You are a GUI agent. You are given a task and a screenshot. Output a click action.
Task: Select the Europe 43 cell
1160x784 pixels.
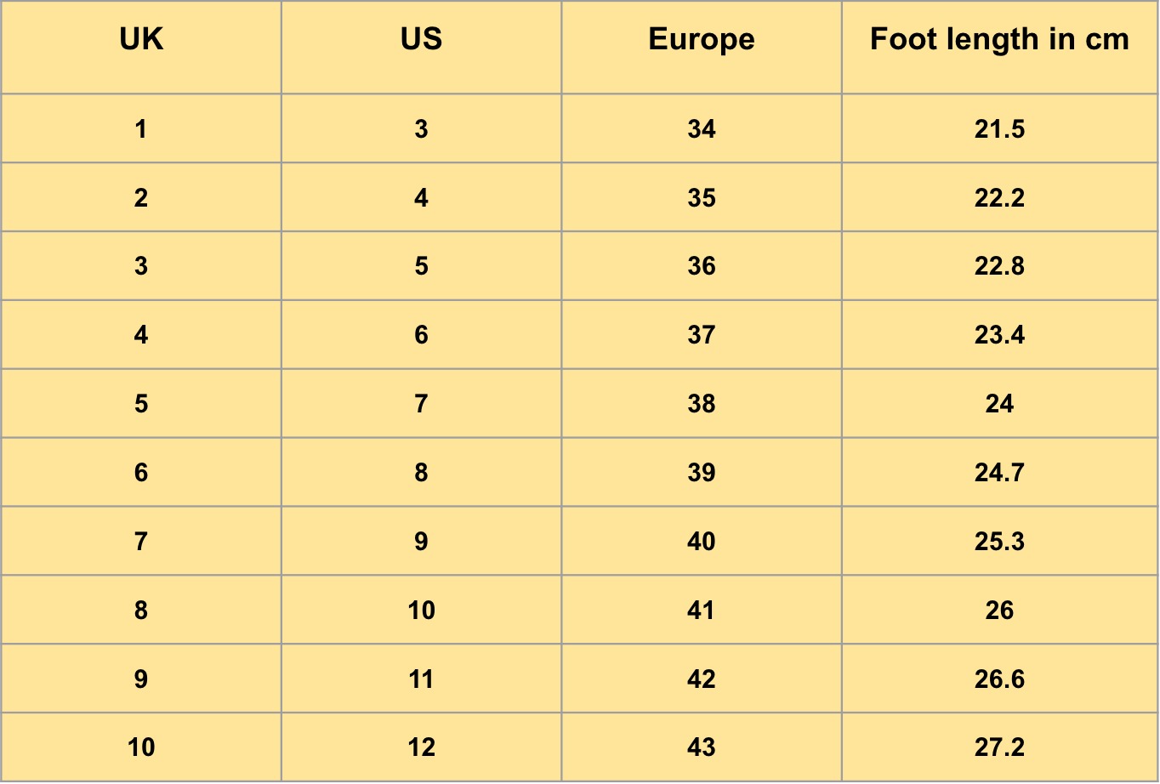(701, 747)
